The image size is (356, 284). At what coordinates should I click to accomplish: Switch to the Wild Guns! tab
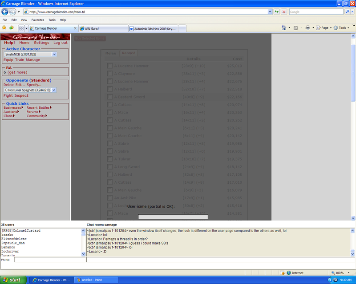(x=103, y=28)
